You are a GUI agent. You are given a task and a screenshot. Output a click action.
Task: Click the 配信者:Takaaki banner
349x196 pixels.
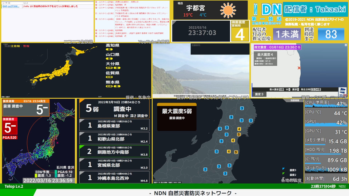click(315, 9)
